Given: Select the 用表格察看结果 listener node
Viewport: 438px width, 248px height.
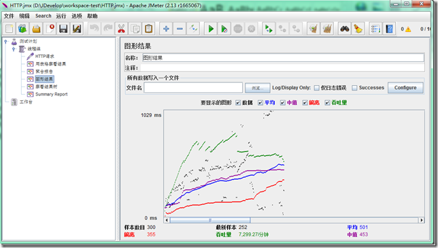Looking at the screenshot, I should (x=51, y=64).
